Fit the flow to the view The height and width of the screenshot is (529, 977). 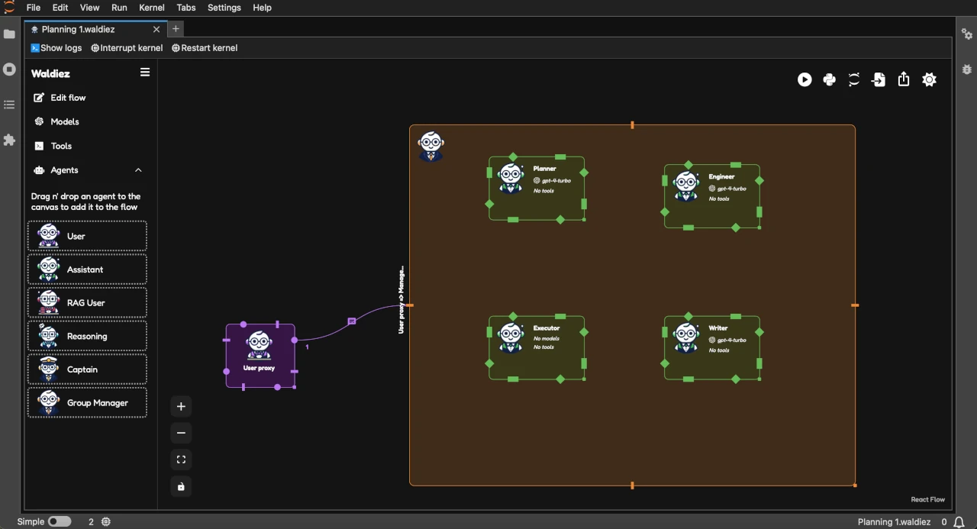[x=181, y=459]
